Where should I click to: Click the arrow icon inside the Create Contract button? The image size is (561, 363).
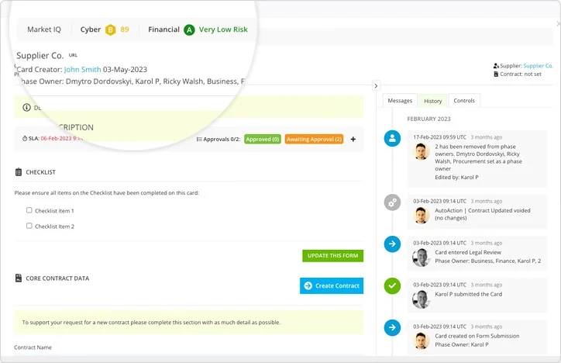click(x=308, y=285)
